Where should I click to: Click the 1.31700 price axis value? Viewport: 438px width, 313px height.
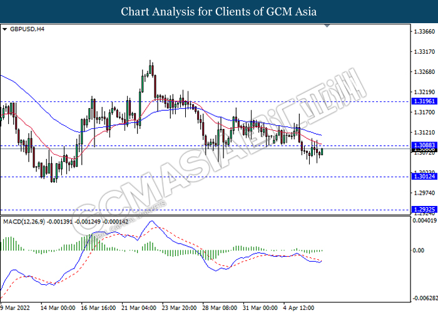point(424,112)
